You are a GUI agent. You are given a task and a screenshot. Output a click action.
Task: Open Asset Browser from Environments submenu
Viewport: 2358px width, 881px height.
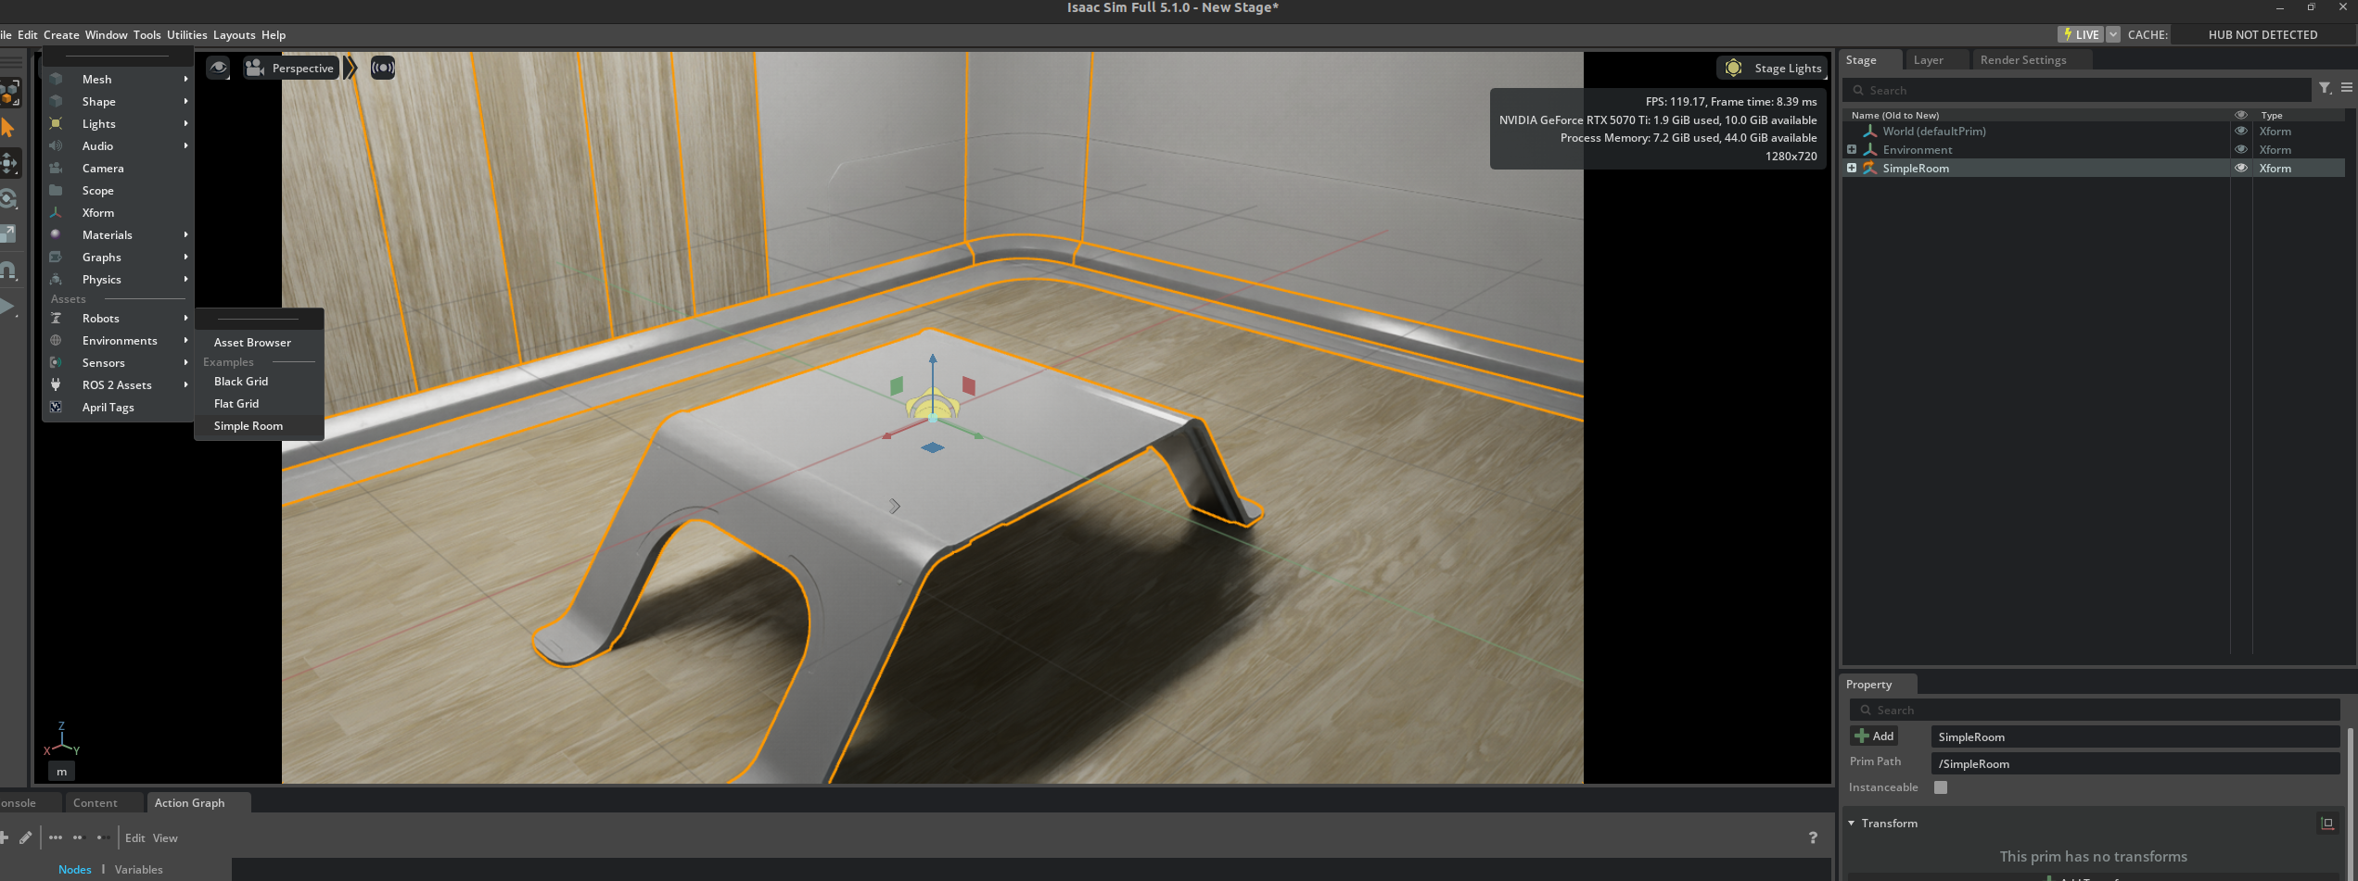[259, 342]
